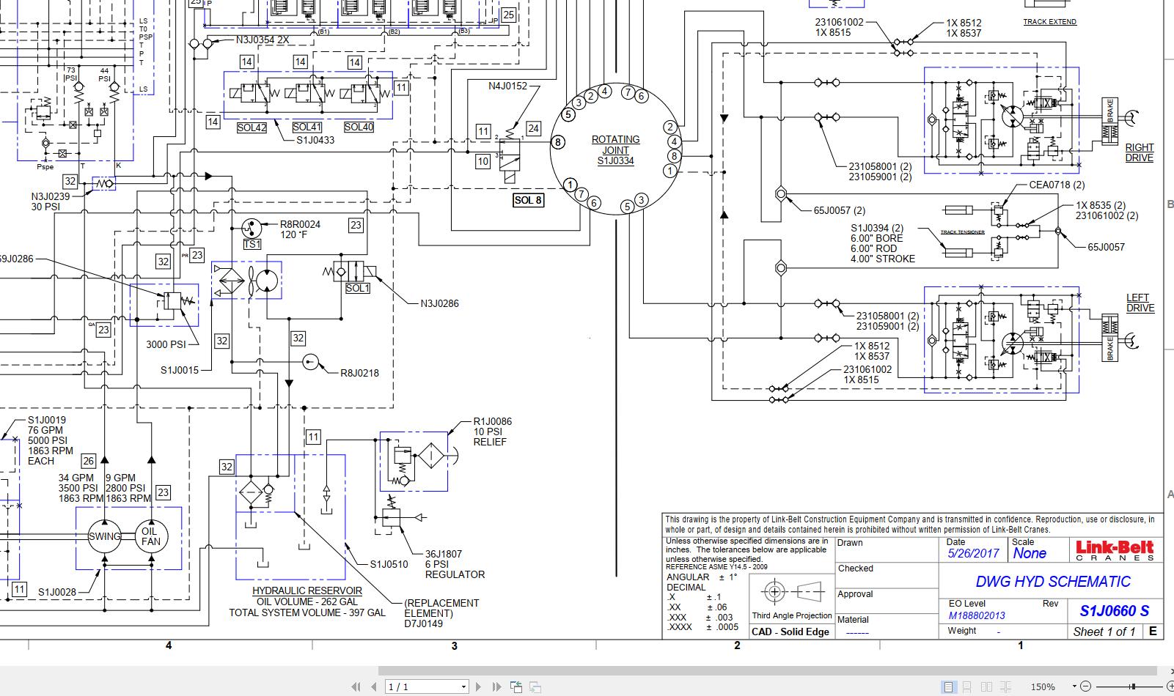Open the page number dropdown
Viewport: 1174px width, 696px height.
coord(464,686)
